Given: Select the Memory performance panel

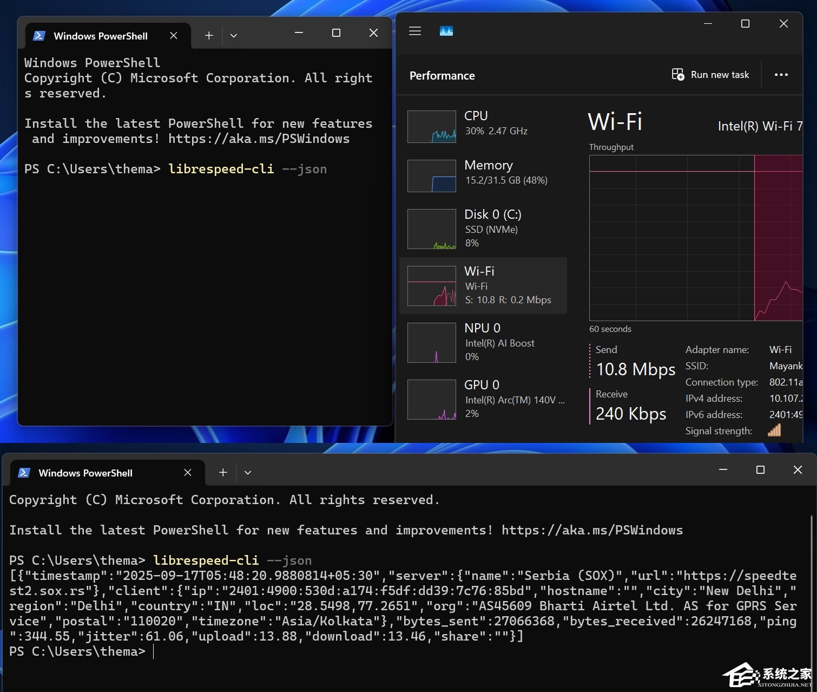Looking at the screenshot, I should [483, 174].
